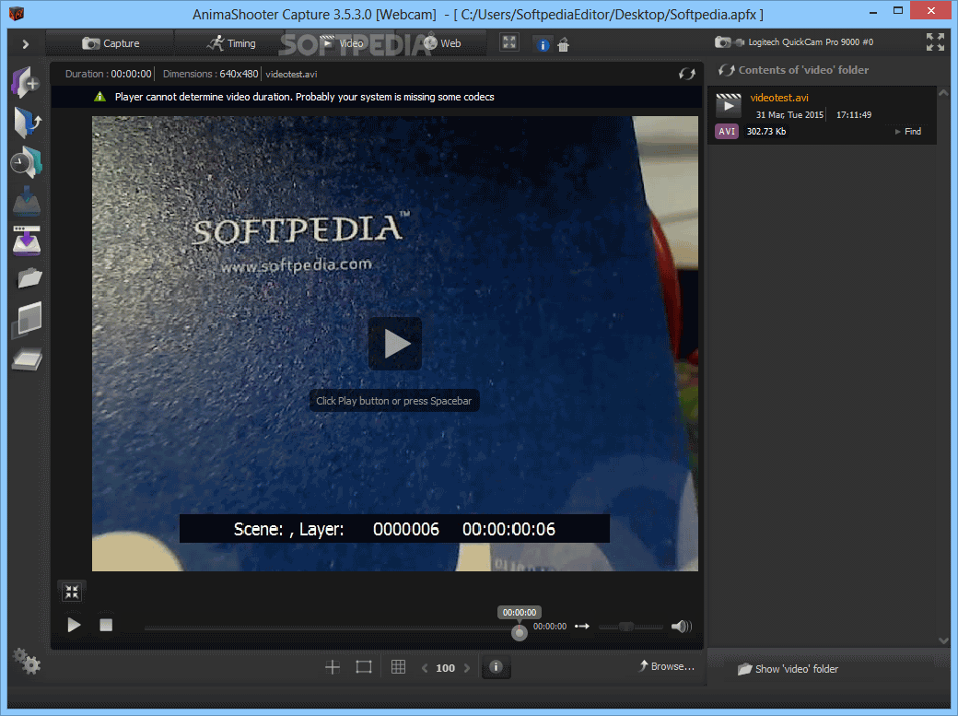The width and height of the screenshot is (958, 716).
Task: Click the Duration 00:00:00 text
Action: point(108,74)
